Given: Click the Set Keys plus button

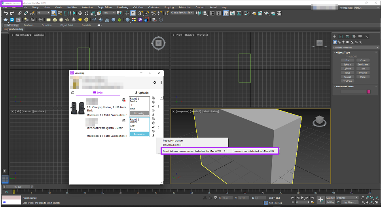Looking at the screenshot, I should (320, 199).
